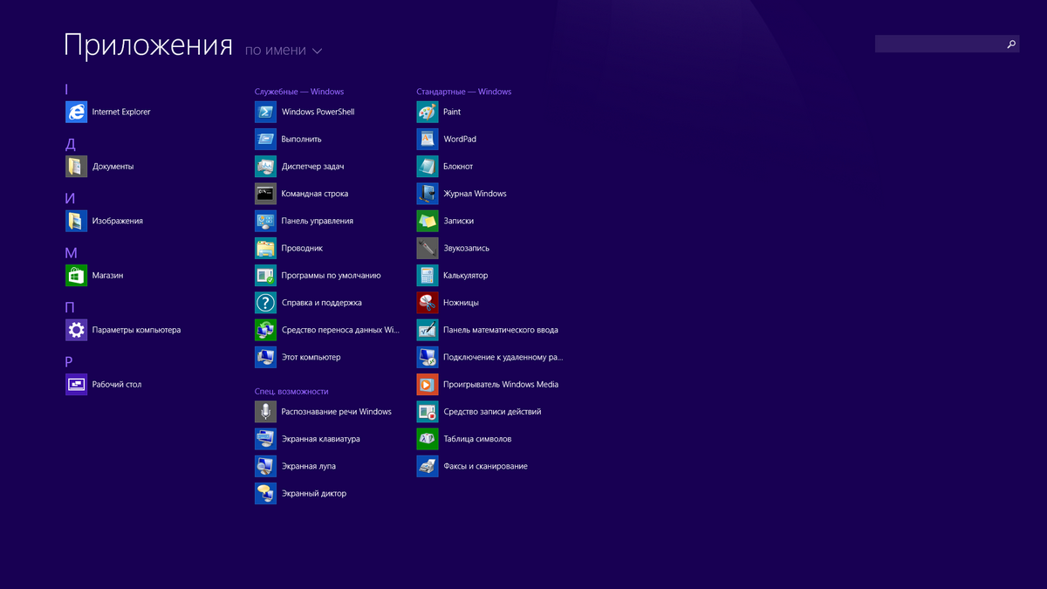Open Диспетчер задач icon

[265, 167]
